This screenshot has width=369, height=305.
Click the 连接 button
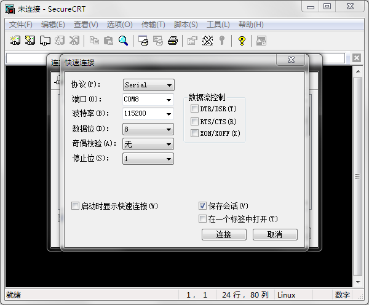224,235
